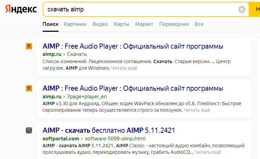The width and height of the screenshot is (260, 159).
Task: Follow the 'Скачать' breadcrumb link
Action: (x=77, y=54)
